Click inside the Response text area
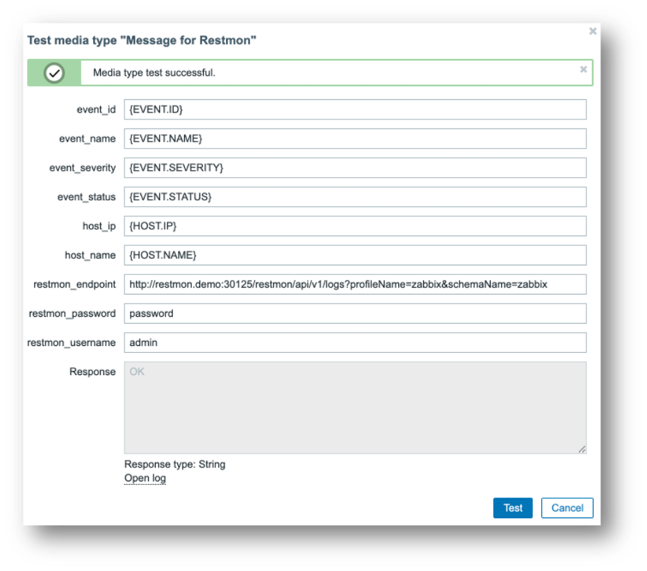This screenshot has height=571, width=647. click(354, 408)
